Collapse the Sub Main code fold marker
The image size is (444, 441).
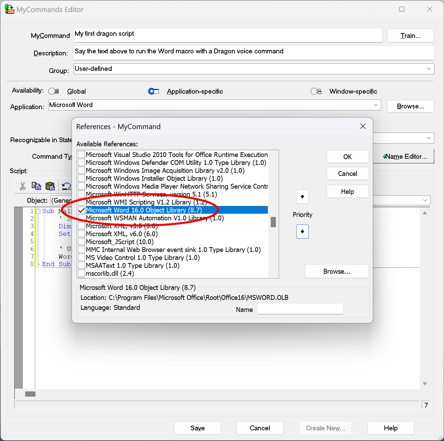coord(38,211)
